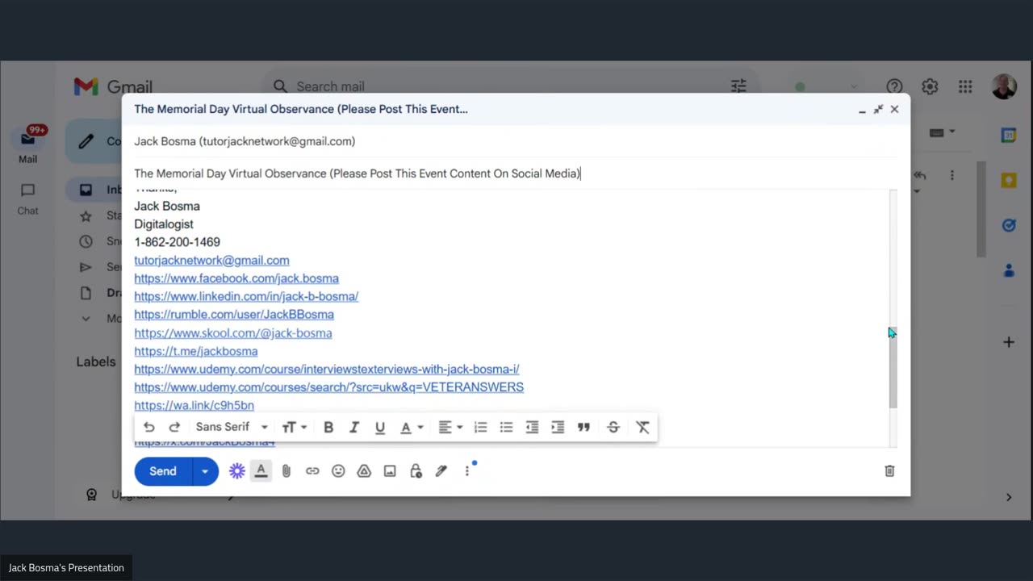Open the send options dropdown arrow

205,471
